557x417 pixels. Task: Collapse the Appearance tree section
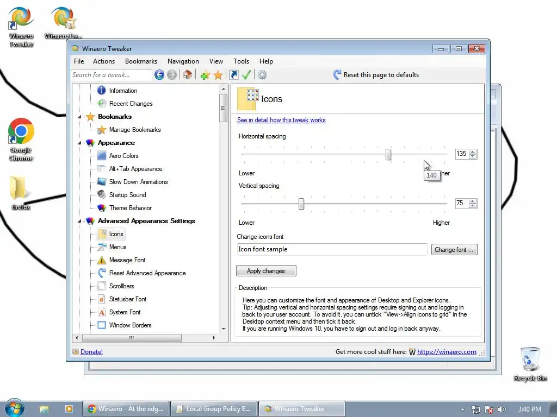pos(79,143)
